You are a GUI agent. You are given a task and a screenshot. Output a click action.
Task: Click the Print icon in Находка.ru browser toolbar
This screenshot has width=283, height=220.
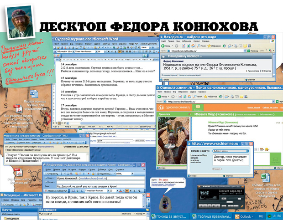pos(236,46)
